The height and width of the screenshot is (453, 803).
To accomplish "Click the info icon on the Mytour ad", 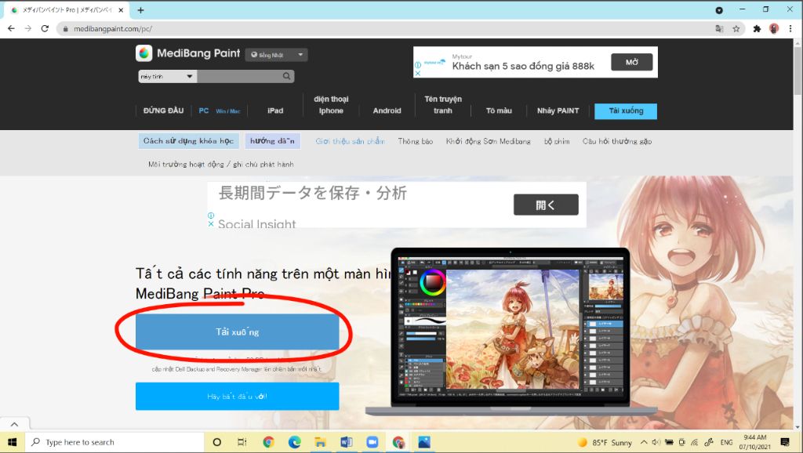I will pyautogui.click(x=417, y=65).
